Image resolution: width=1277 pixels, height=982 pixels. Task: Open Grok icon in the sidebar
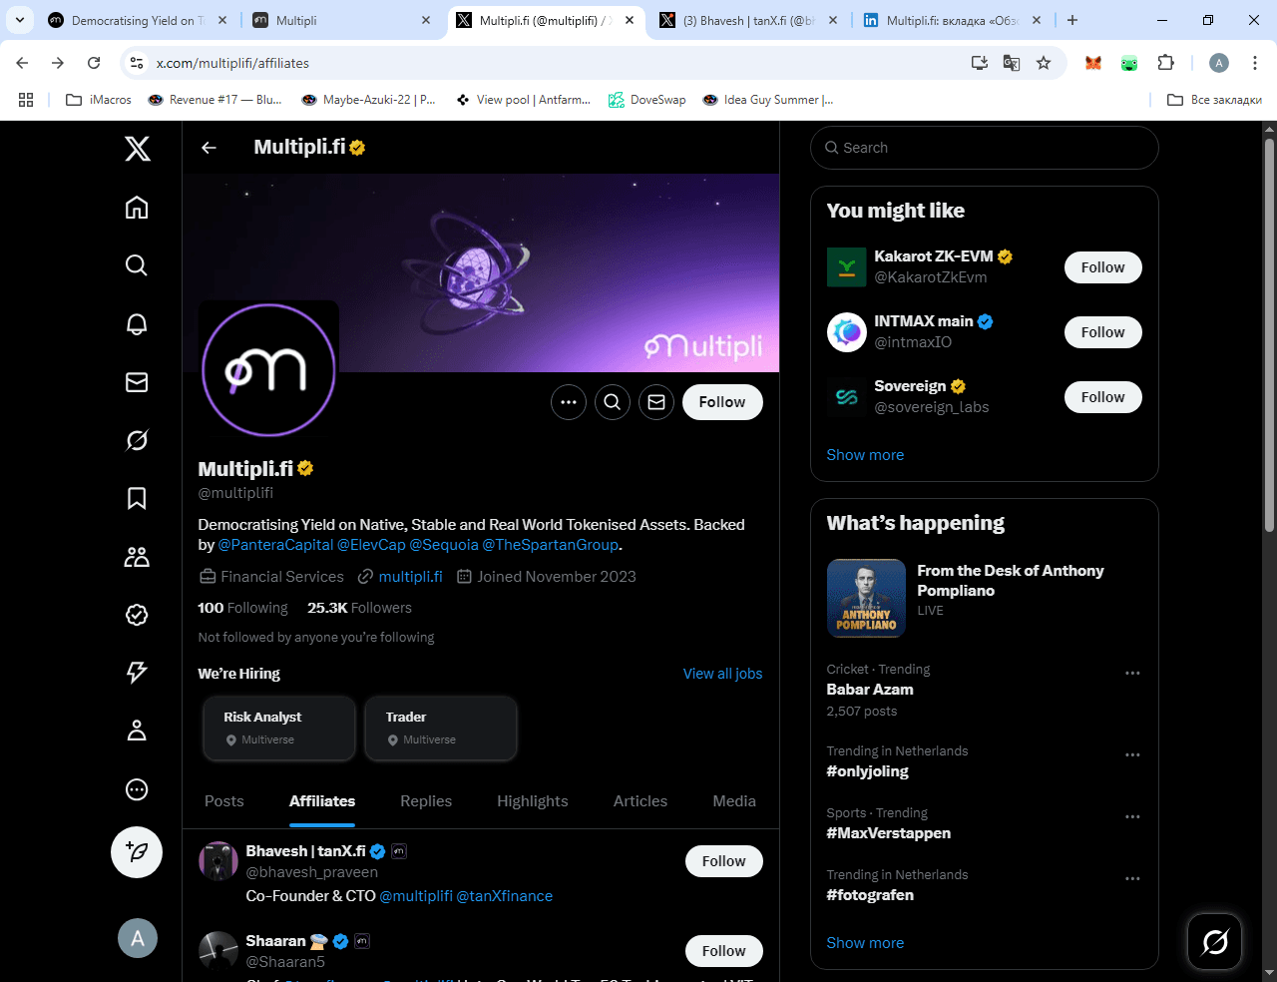137,440
